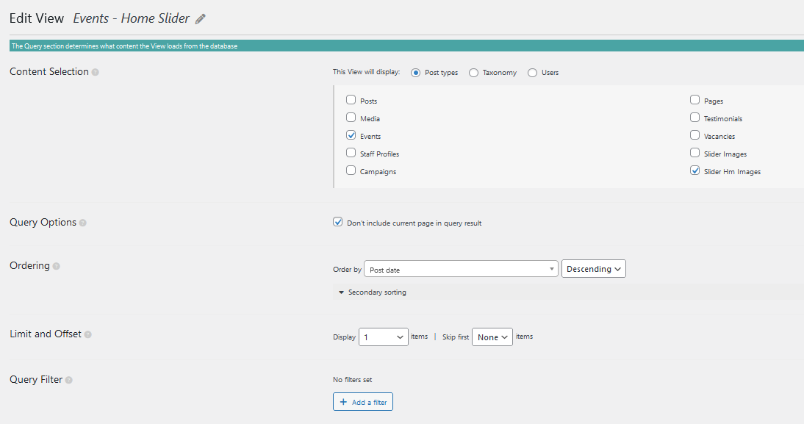Check the Staff Profiles checkbox
Image resolution: width=804 pixels, height=424 pixels.
(351, 153)
